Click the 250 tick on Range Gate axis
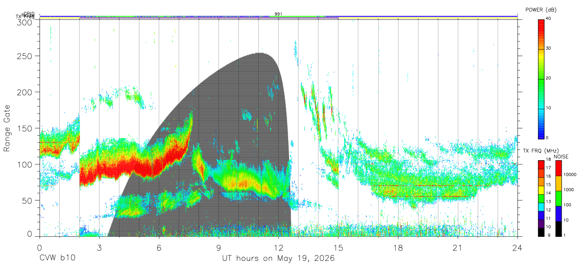The image size is (582, 268). 25,56
